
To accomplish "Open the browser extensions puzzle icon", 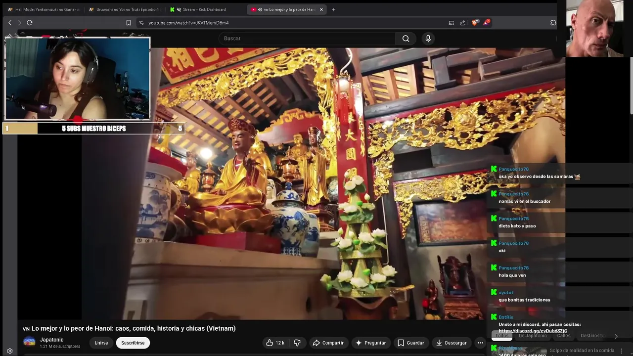I will pos(553,23).
